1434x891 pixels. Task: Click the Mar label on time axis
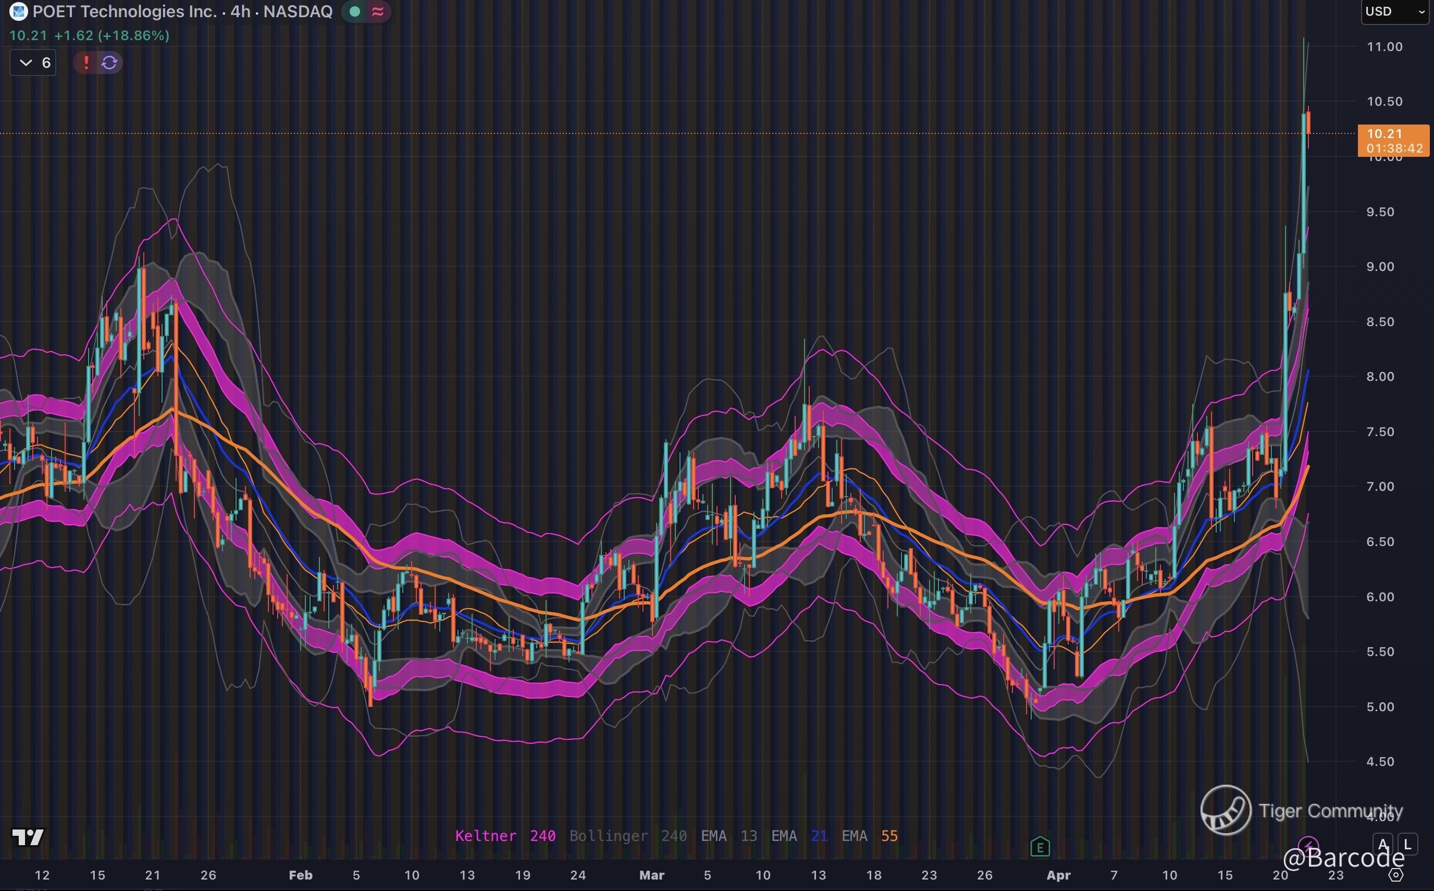coord(651,875)
